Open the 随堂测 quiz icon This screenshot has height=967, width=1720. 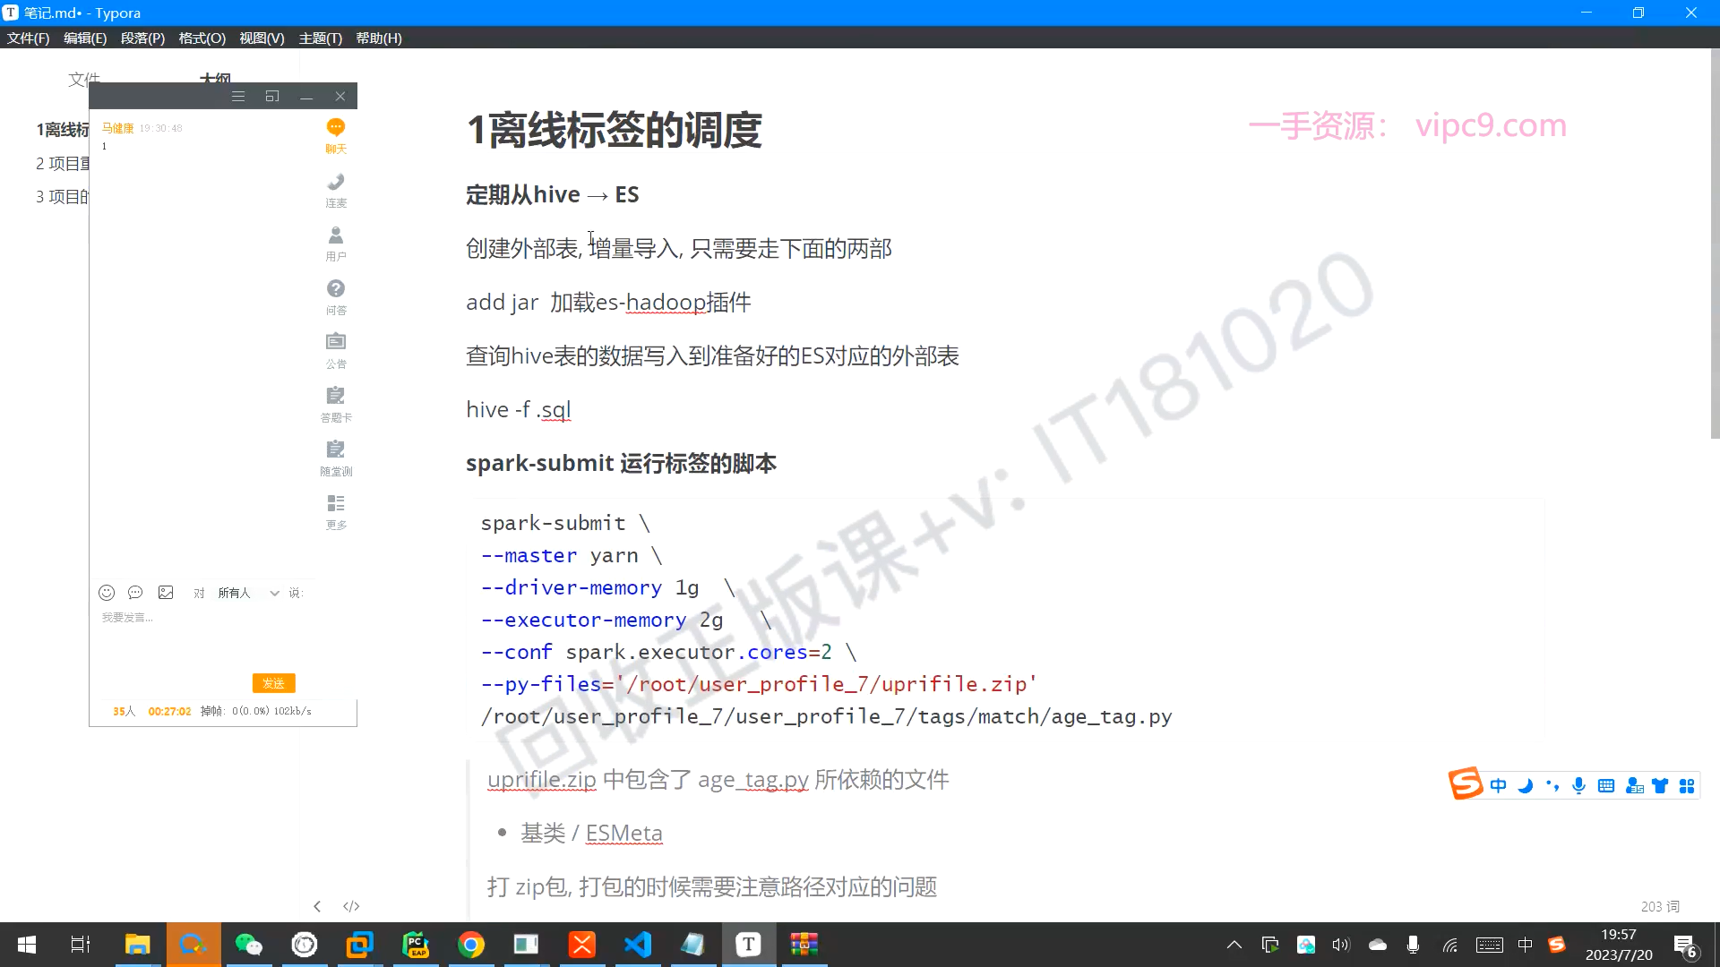336,450
